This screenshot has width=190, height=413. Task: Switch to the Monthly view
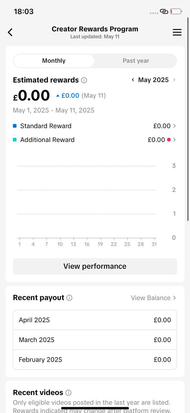(x=54, y=61)
